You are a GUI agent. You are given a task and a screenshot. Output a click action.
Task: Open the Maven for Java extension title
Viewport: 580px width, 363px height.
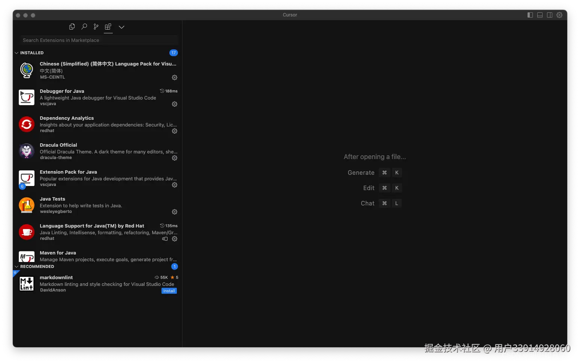[58, 253]
